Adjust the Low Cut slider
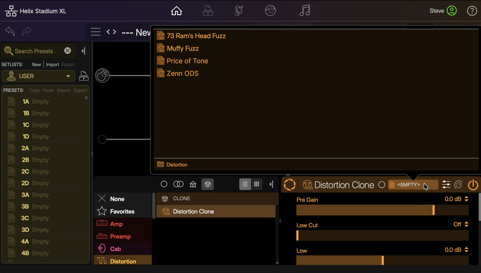Screen dimensions: 481x273 click(382, 235)
